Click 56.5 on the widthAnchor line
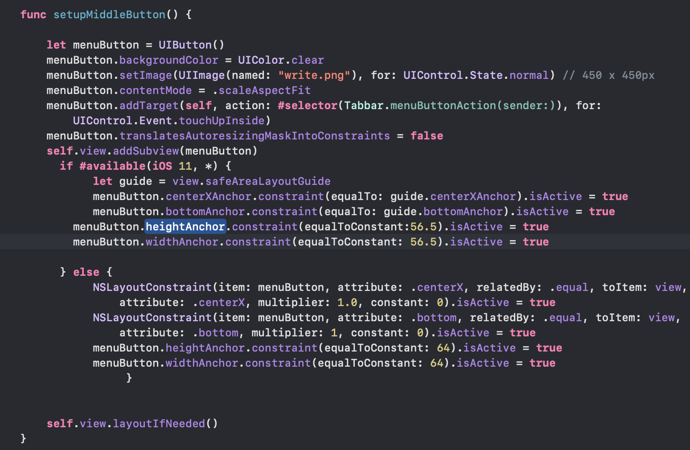 (x=423, y=242)
